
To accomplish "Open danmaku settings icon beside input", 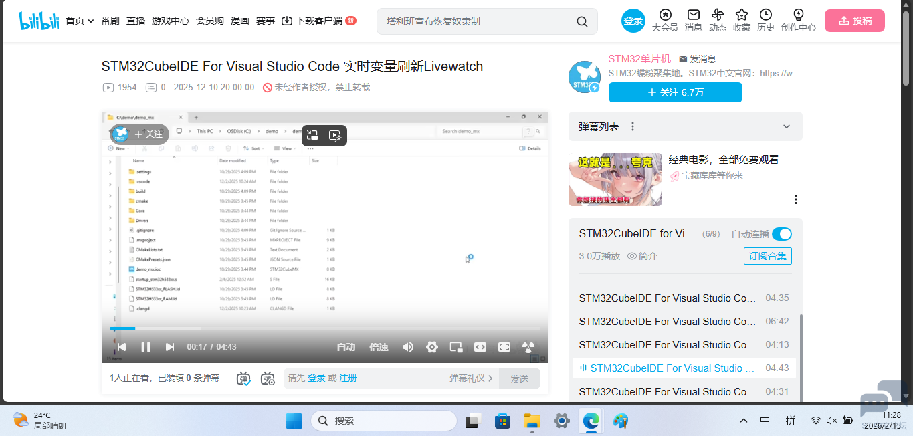I will point(268,378).
